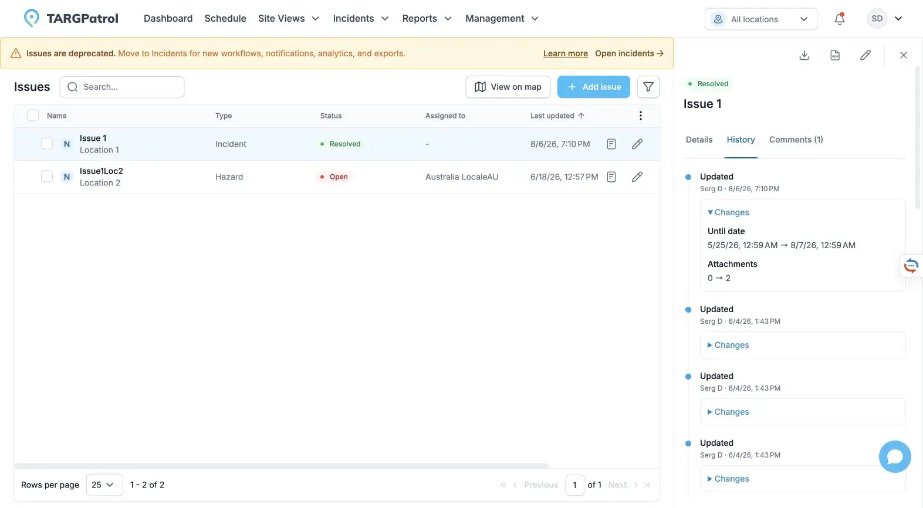The height and width of the screenshot is (508, 923).
Task: Switch to the History tab
Action: [x=741, y=140]
